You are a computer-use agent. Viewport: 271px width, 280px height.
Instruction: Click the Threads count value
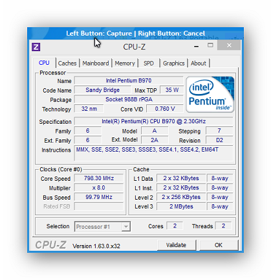point(223,226)
